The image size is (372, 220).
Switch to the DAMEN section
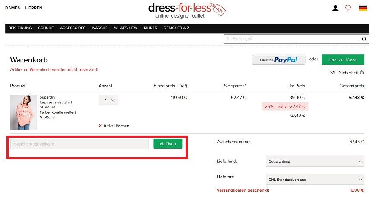13,8
